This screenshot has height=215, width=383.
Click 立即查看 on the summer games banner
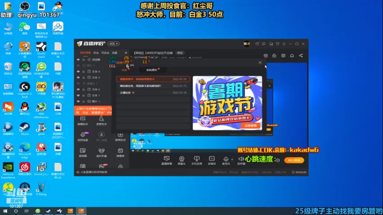(x=250, y=126)
